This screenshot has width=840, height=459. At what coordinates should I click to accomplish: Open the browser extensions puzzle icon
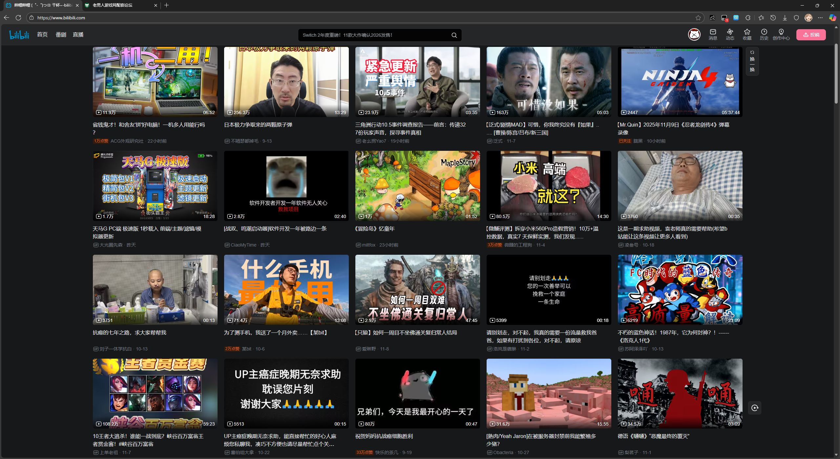(748, 18)
